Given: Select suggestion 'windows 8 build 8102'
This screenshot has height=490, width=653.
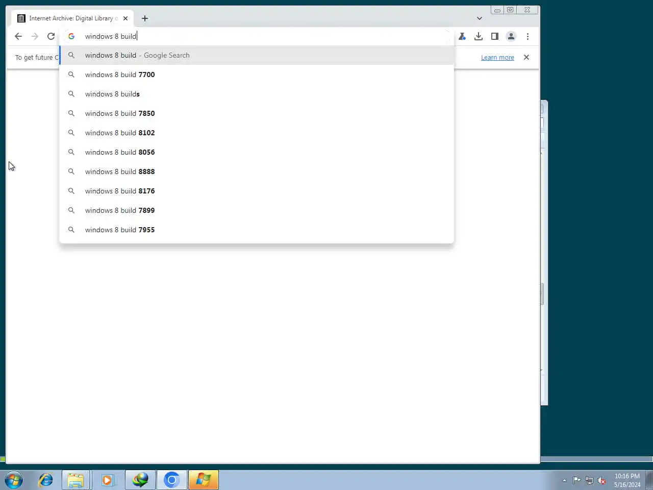Looking at the screenshot, I should 257,133.
